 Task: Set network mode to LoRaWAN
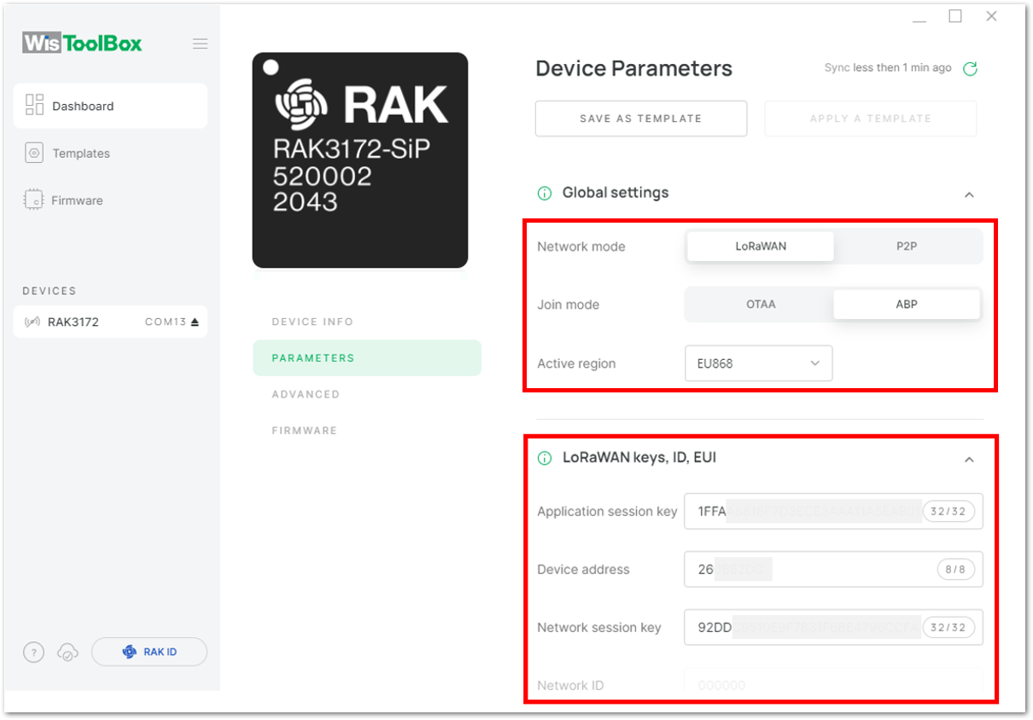[761, 246]
